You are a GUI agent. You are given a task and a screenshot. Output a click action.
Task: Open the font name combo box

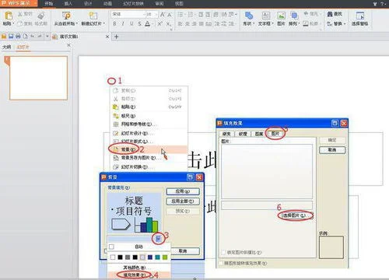point(128,14)
